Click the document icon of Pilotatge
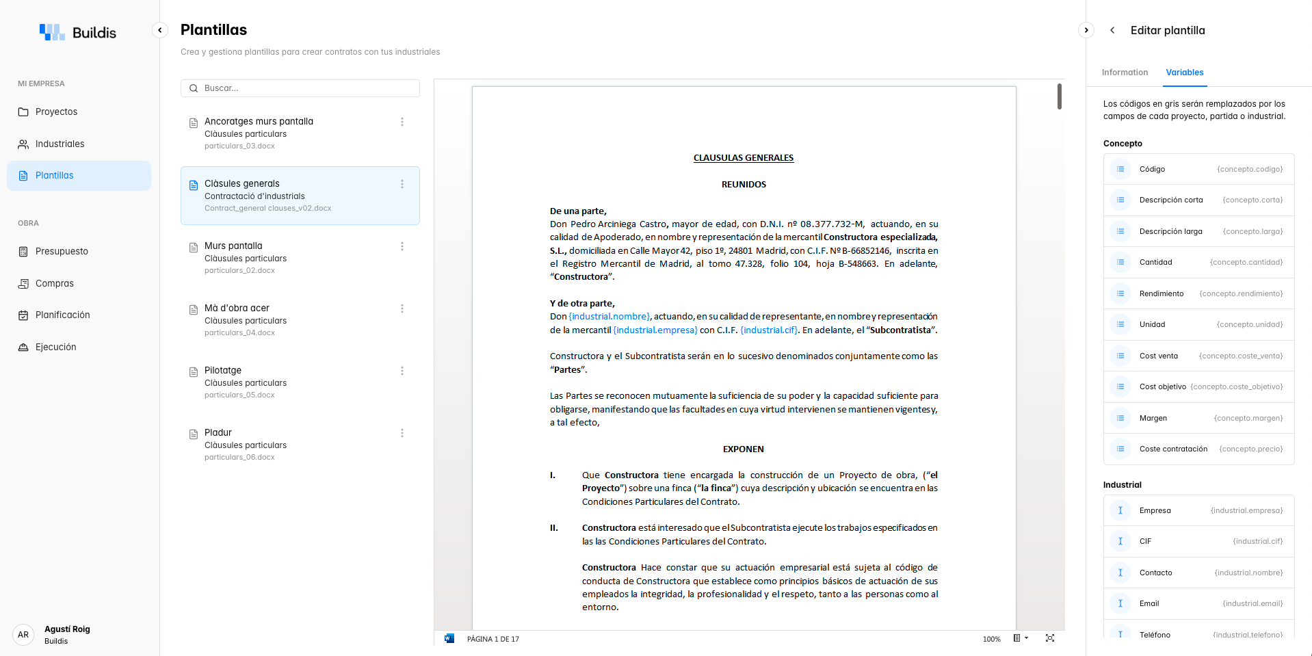 194,372
